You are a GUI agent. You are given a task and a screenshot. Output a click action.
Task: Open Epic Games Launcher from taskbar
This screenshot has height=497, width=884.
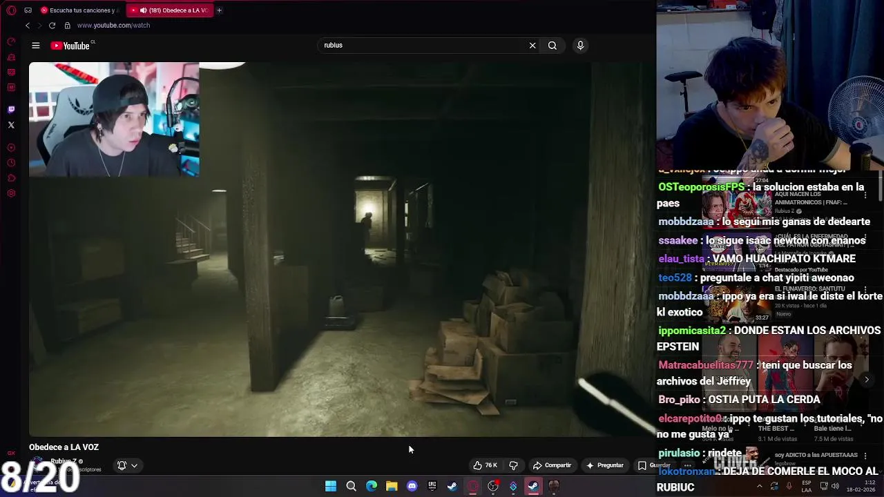tap(432, 486)
